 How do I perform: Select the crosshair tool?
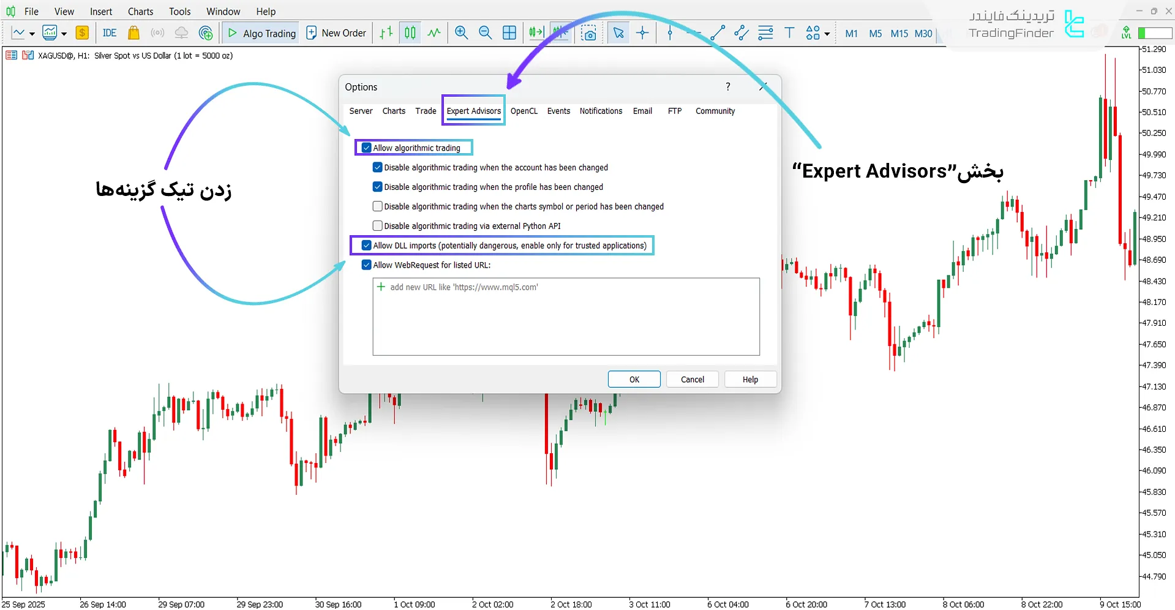point(642,33)
